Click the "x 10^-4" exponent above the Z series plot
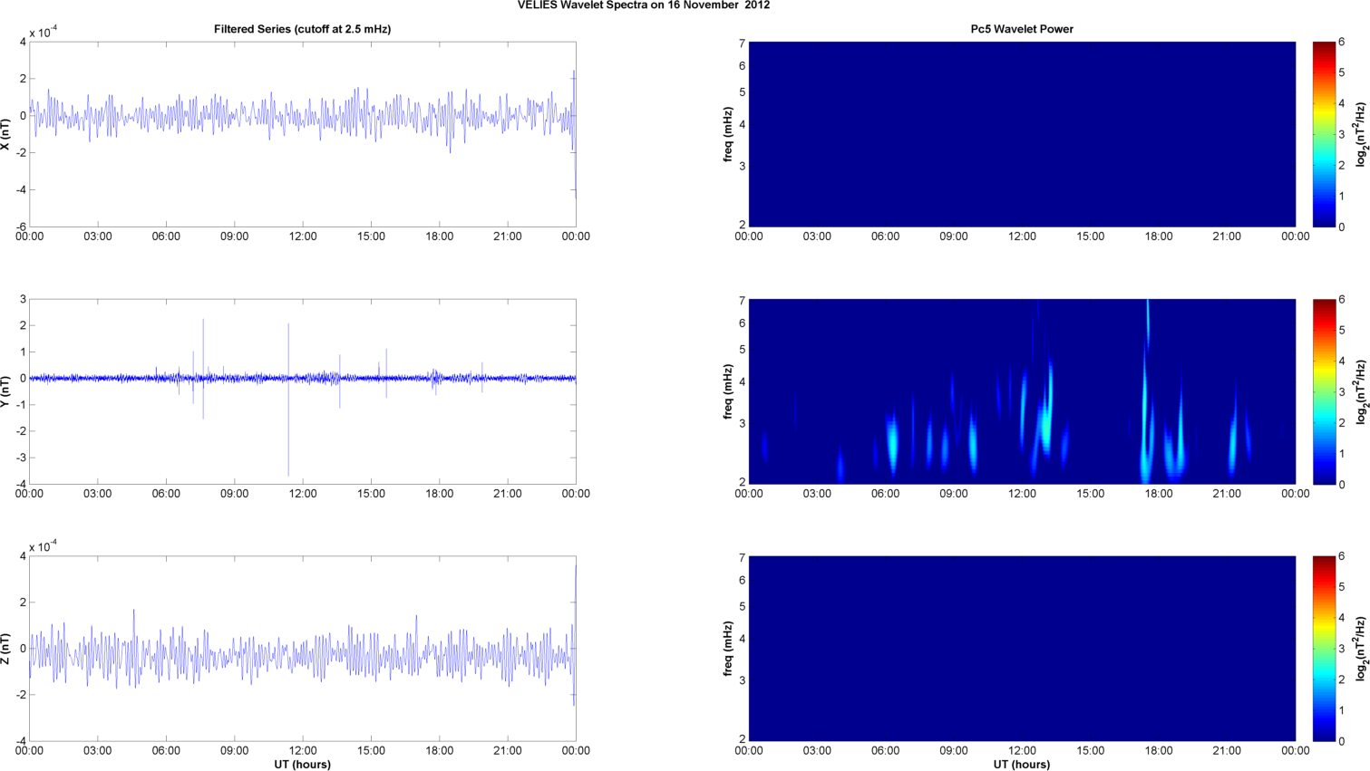This screenshot has width=1370, height=771. click(43, 546)
